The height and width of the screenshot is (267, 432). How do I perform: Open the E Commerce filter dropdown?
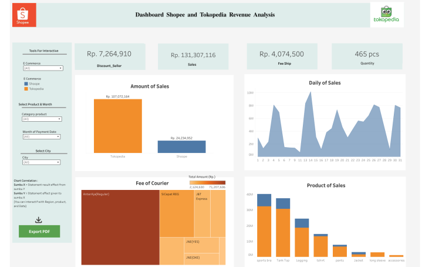[x=43, y=68]
